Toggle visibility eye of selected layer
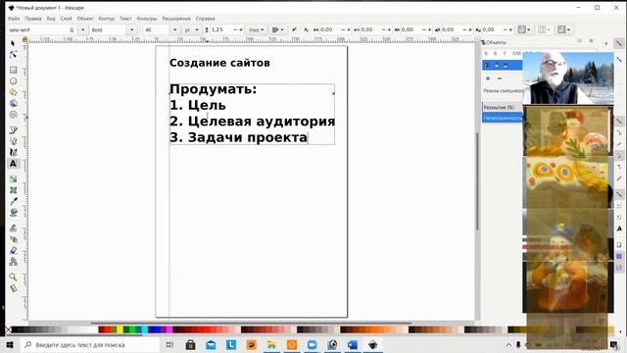 coord(487,66)
